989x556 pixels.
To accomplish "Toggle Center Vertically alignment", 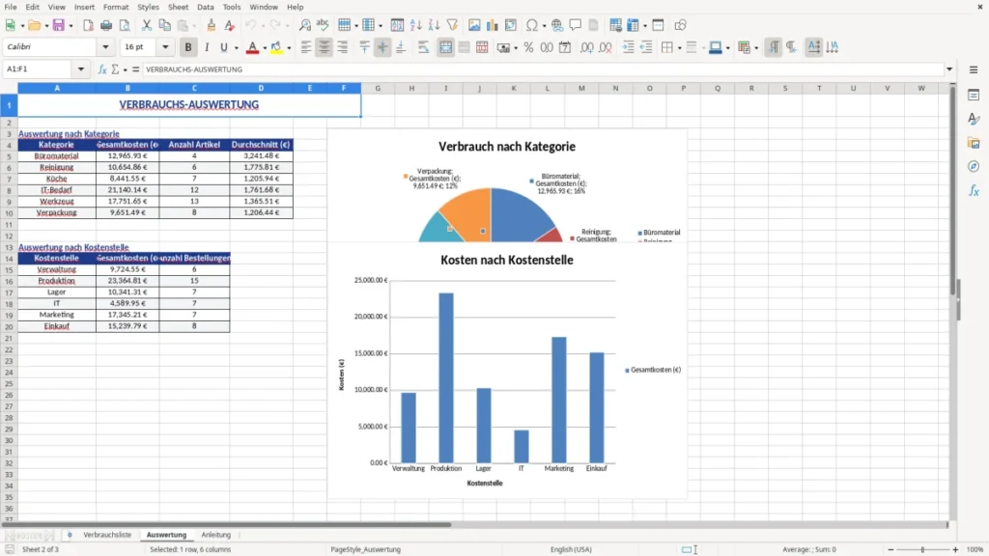I will click(382, 47).
